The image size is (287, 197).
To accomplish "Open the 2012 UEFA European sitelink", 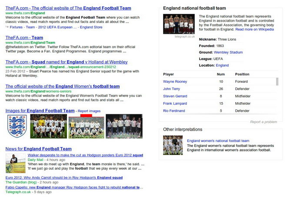I will (57, 27).
